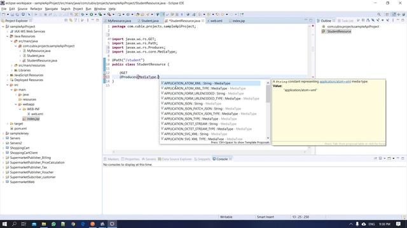The height and width of the screenshot is (228, 407).
Task: Open application/atom+xml link in Javadoc popup
Action: tap(335, 82)
